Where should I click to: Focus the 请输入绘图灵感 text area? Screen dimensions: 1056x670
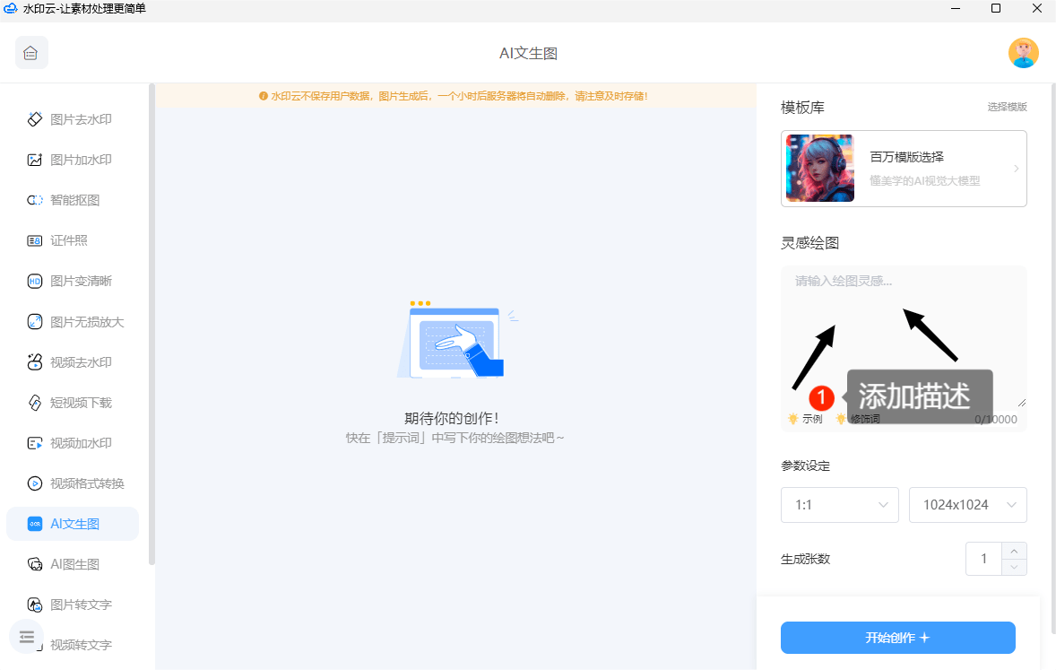click(904, 332)
